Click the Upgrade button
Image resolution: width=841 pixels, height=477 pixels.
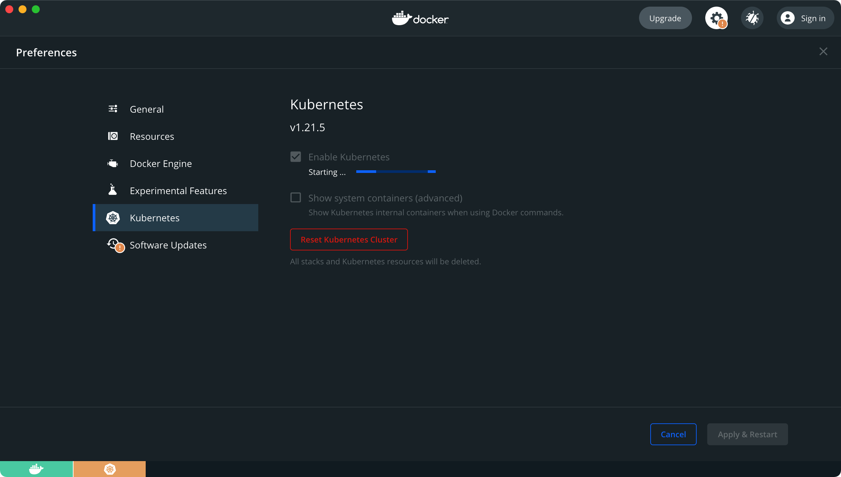point(665,19)
